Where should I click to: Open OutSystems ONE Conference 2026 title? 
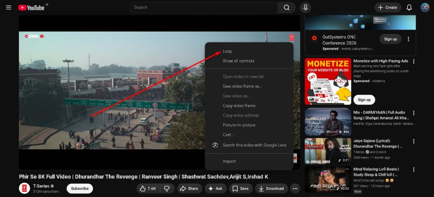(x=339, y=40)
